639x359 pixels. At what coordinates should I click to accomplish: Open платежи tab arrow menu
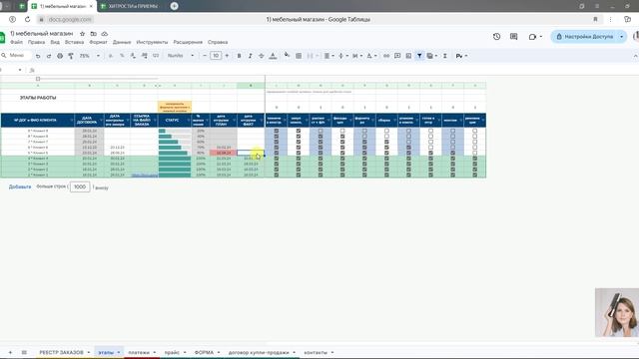coord(155,352)
